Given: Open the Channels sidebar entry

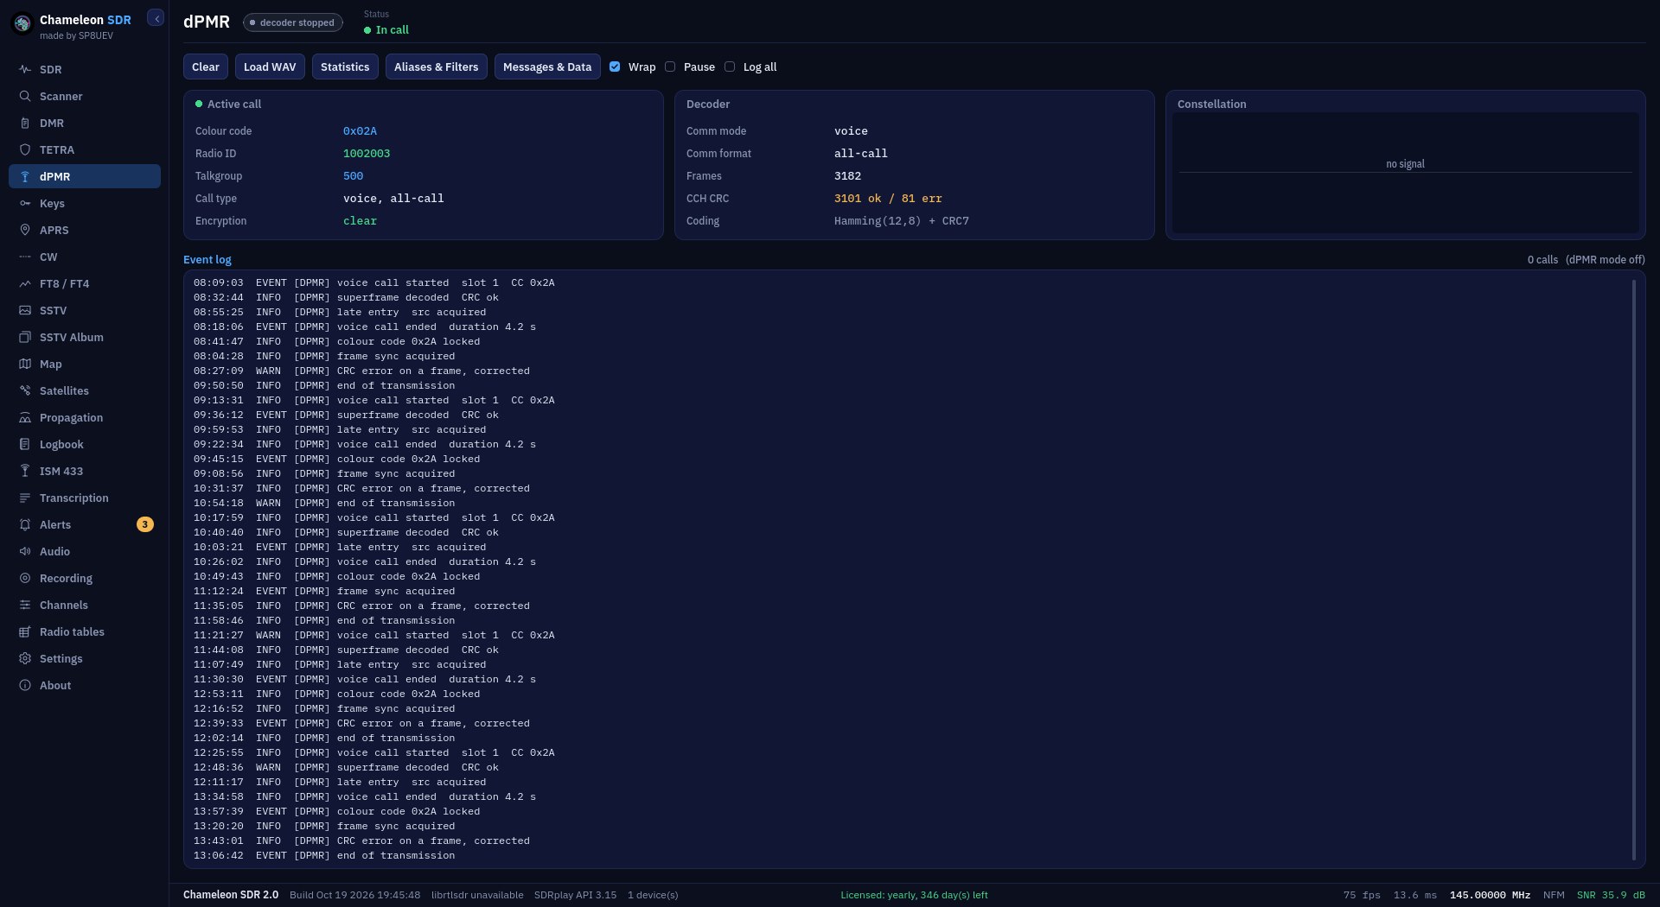Looking at the screenshot, I should pos(85,605).
